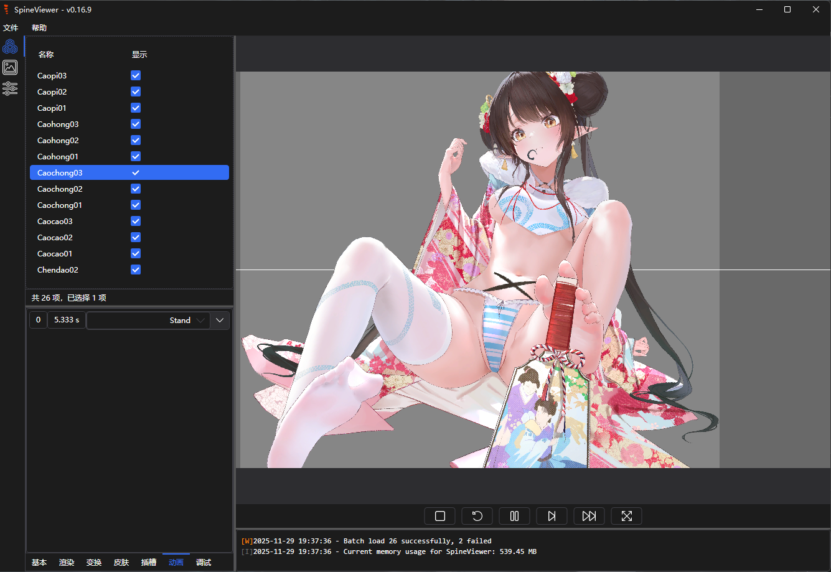This screenshot has height=572, width=831.
Task: Select the Caochong02 list row
Action: [x=129, y=189]
